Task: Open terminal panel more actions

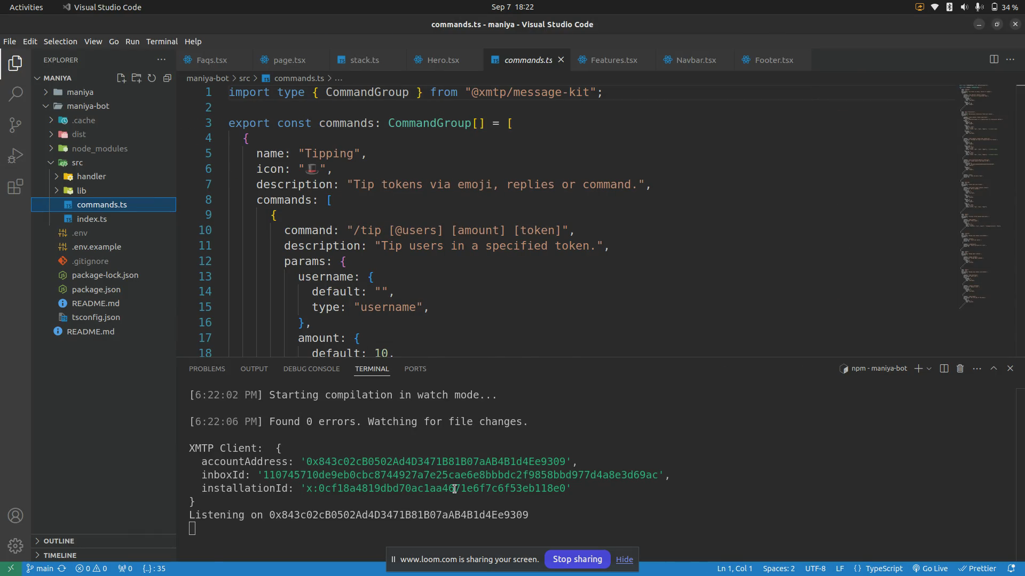Action: point(977,369)
